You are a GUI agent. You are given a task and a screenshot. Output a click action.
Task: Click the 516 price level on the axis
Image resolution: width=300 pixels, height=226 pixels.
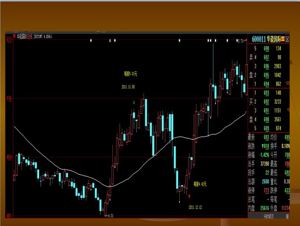click(9, 99)
